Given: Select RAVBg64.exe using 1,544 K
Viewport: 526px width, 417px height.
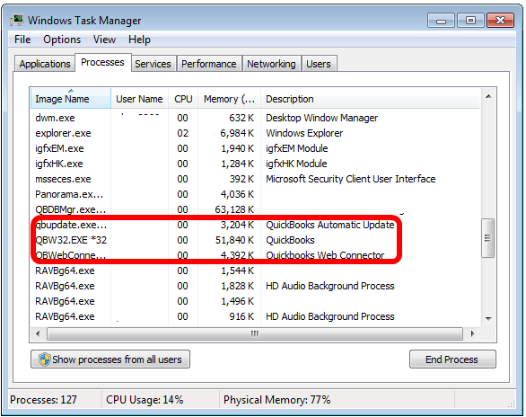Looking at the screenshot, I should pos(255,271).
